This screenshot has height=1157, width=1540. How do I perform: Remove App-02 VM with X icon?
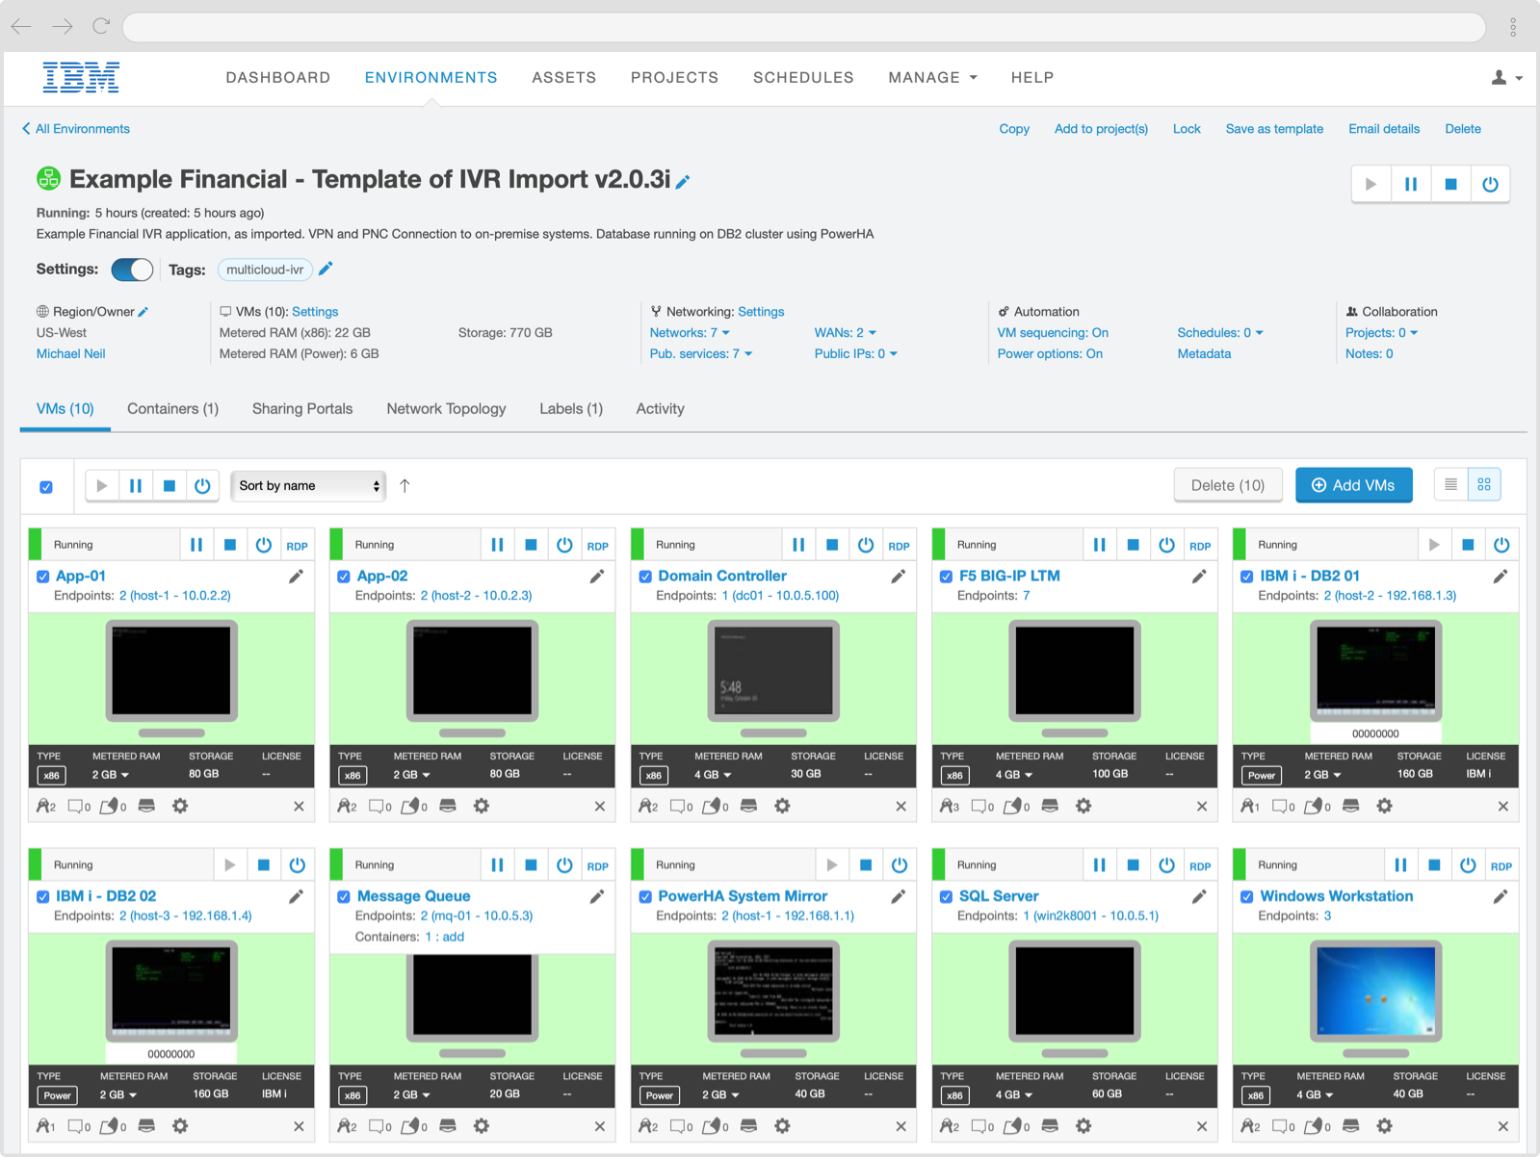coord(600,807)
